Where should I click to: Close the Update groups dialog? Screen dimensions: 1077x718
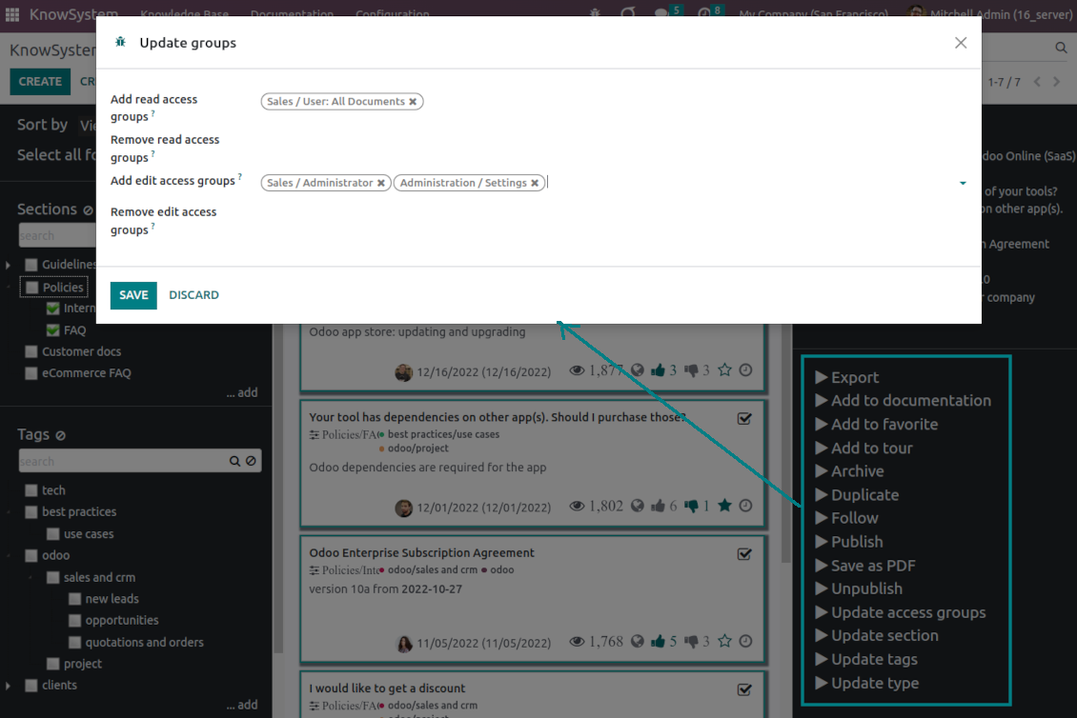961,43
